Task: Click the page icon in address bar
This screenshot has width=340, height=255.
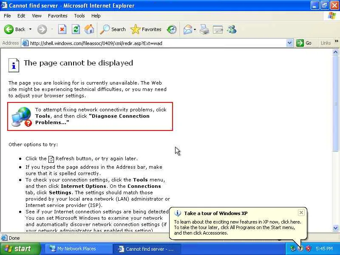Action: (x=25, y=43)
